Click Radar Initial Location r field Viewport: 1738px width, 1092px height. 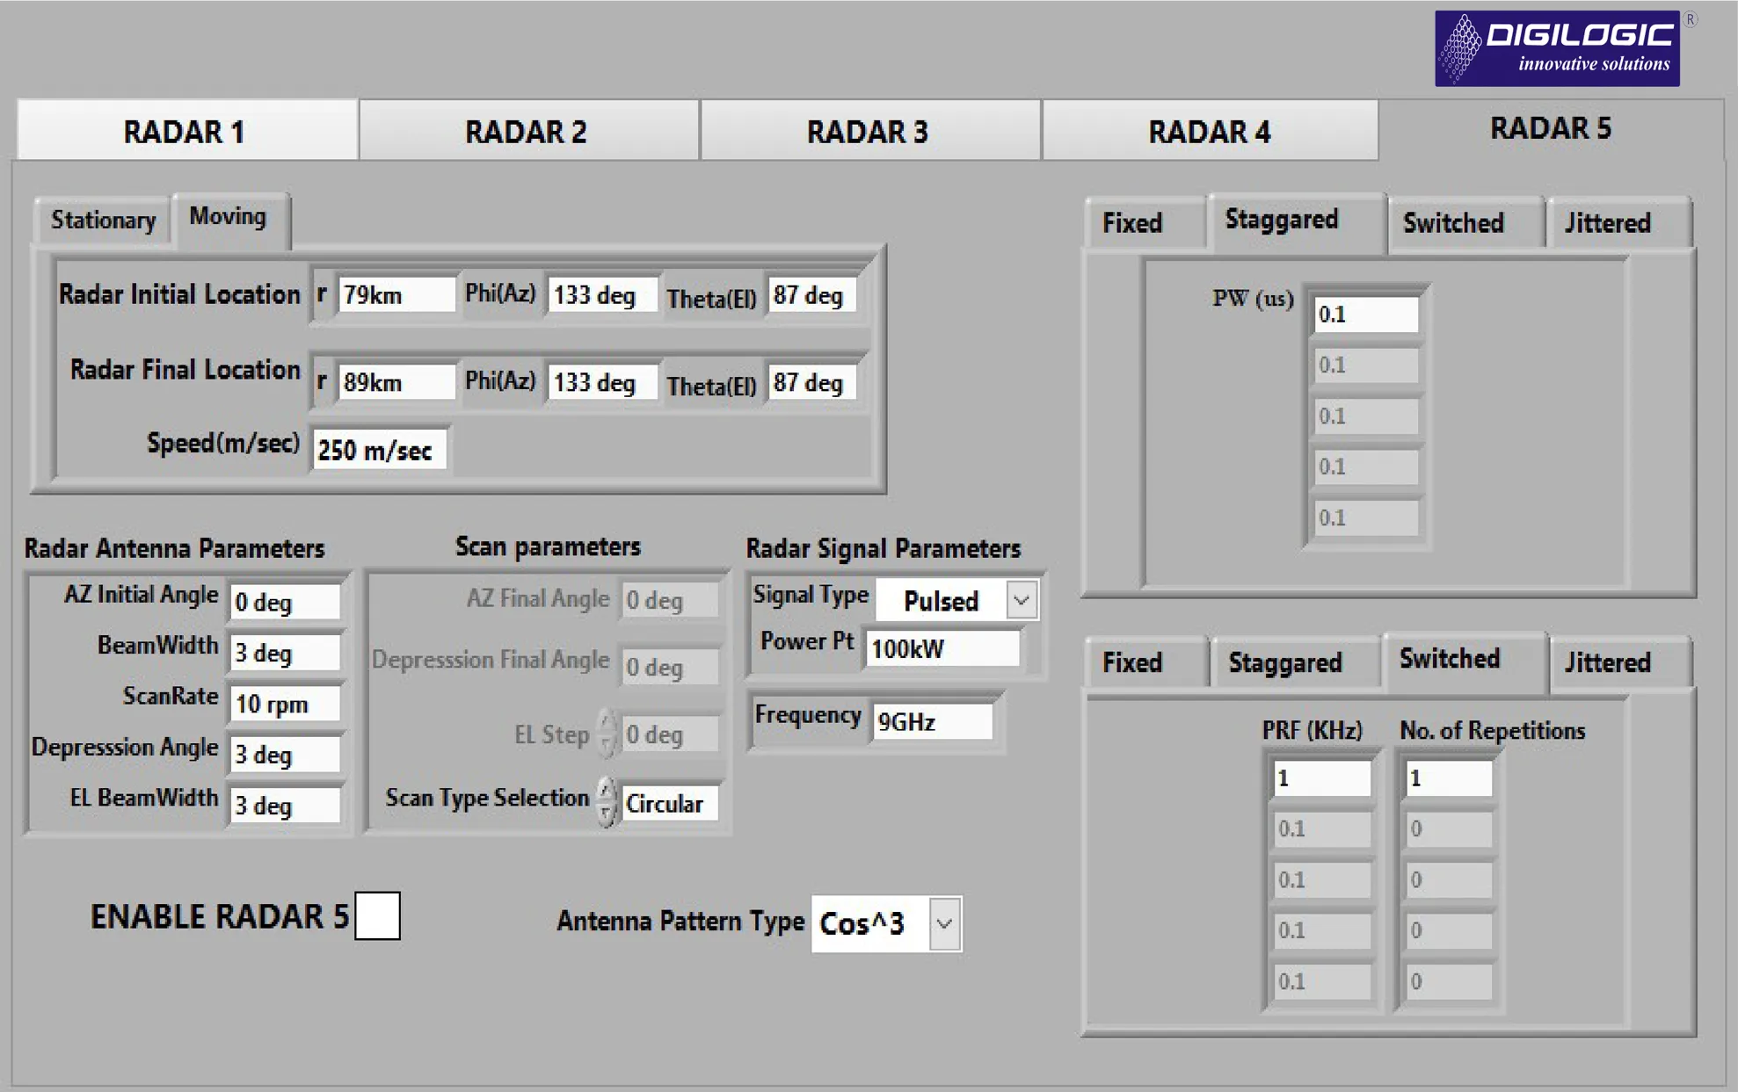click(x=396, y=295)
